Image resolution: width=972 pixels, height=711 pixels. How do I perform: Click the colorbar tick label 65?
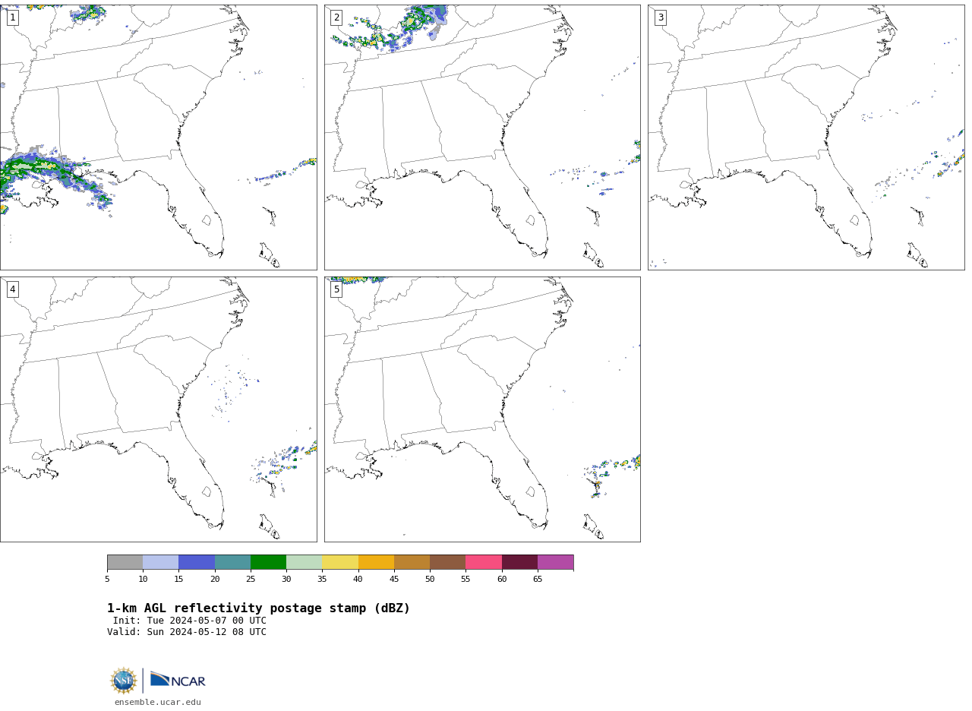point(538,579)
